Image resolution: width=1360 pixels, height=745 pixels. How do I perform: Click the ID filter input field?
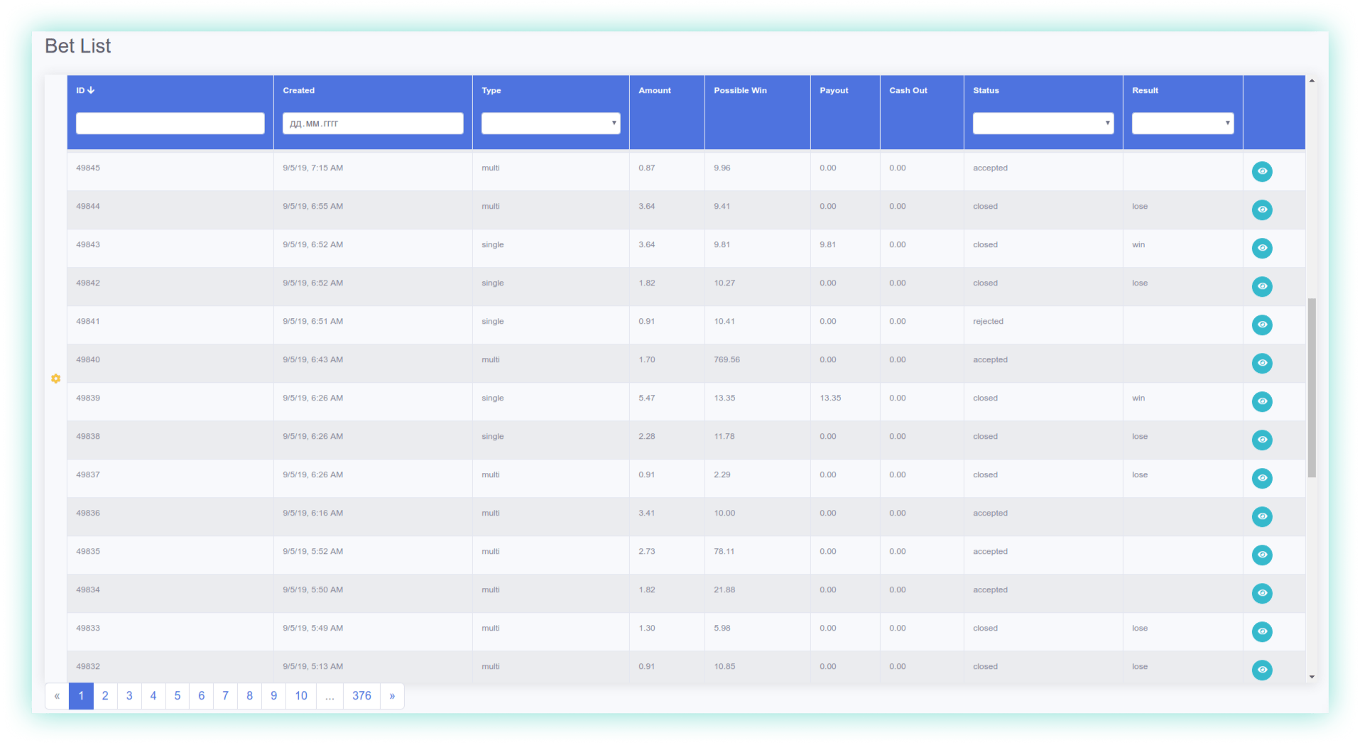click(x=170, y=123)
